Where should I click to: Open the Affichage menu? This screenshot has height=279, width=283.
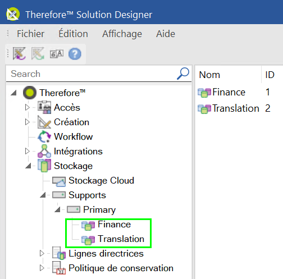tap(122, 34)
